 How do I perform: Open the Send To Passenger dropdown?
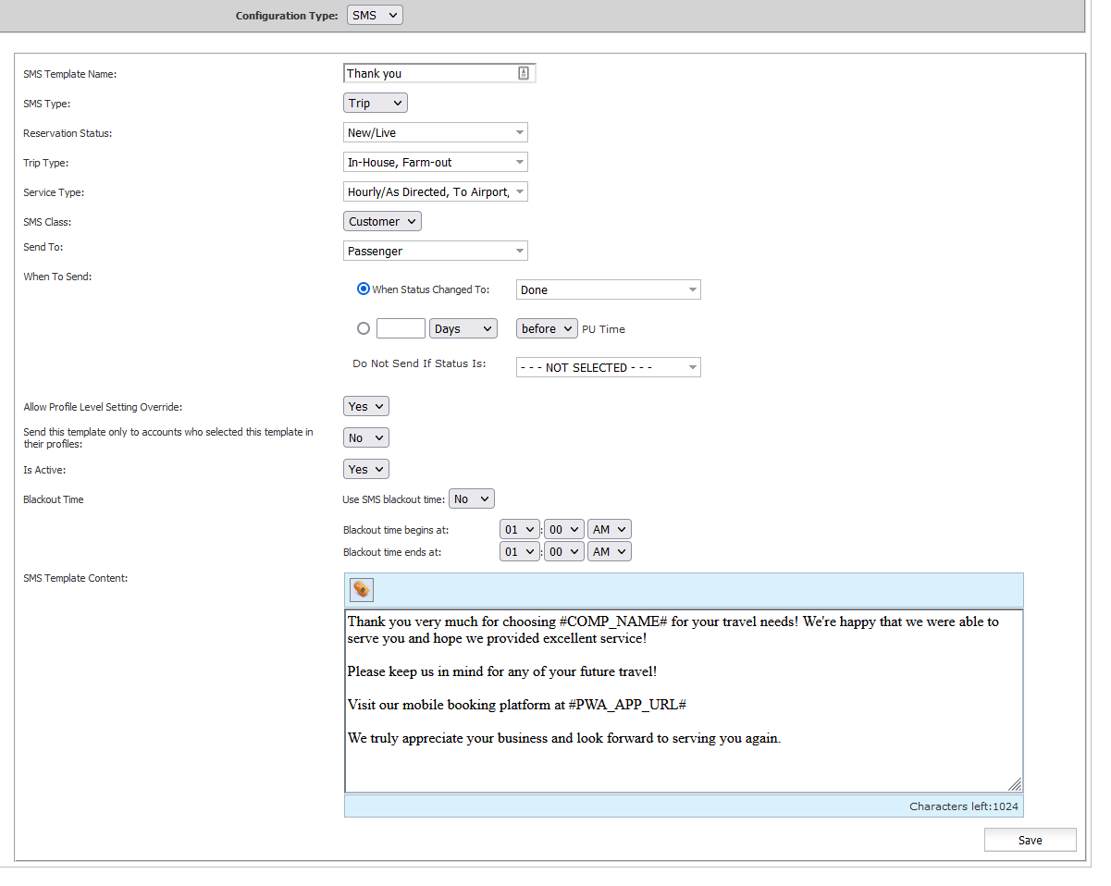point(435,251)
